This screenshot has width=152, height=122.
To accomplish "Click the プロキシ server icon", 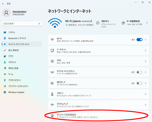I will (52, 94).
